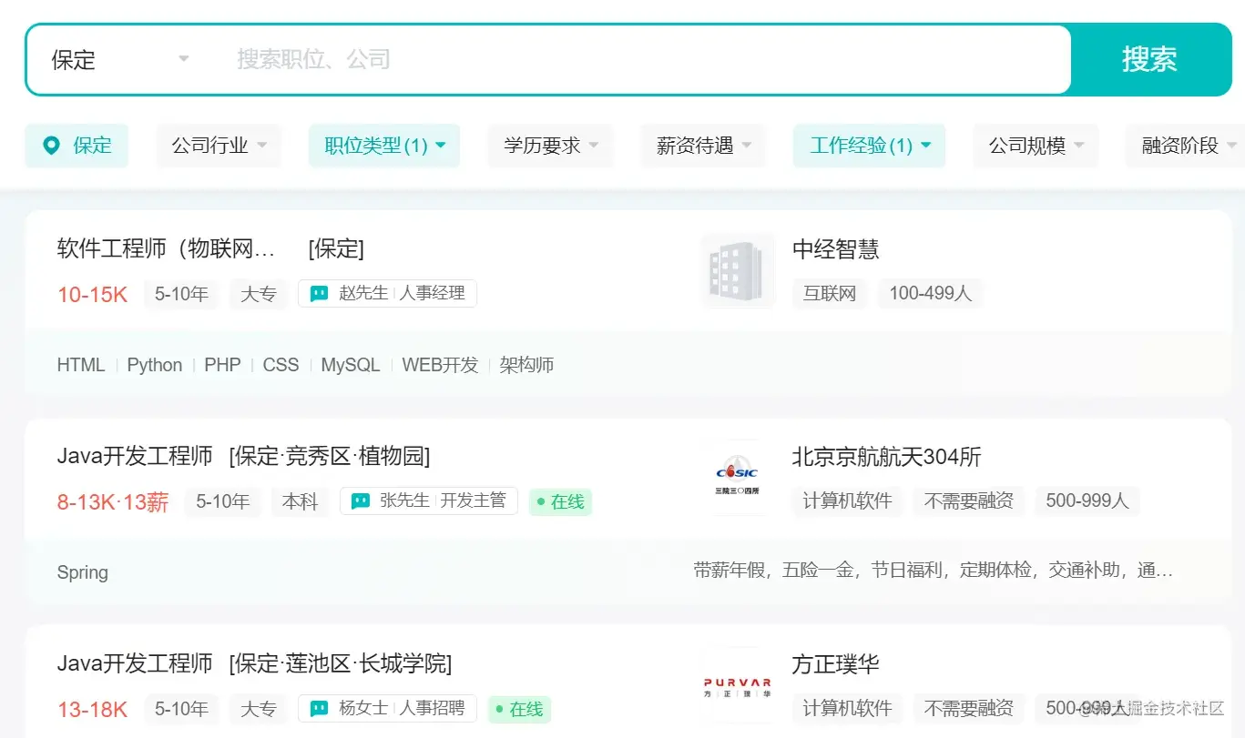Click 500-999人 tag under 北京京航航天304所
Viewport: 1245px width, 738px height.
tap(1087, 501)
